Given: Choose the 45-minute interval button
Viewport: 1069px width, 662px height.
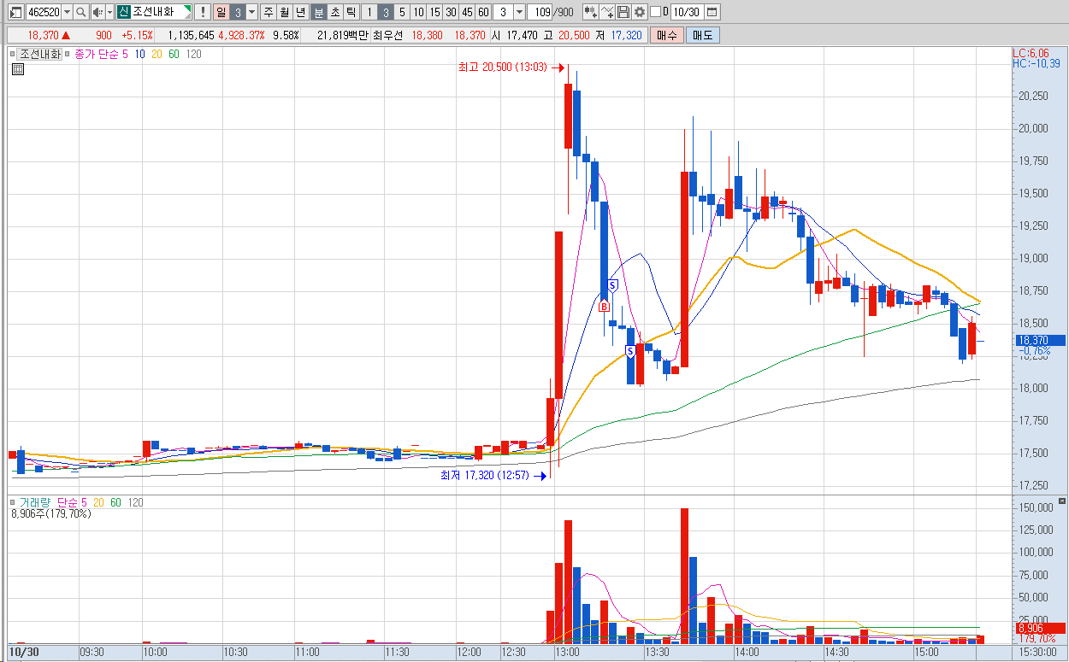Looking at the screenshot, I should coord(467,12).
